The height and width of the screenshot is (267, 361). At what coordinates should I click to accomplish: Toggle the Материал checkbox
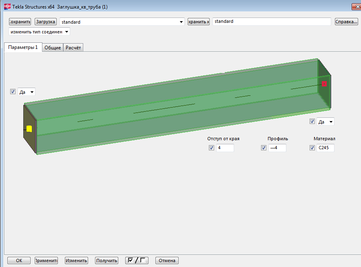coord(312,148)
